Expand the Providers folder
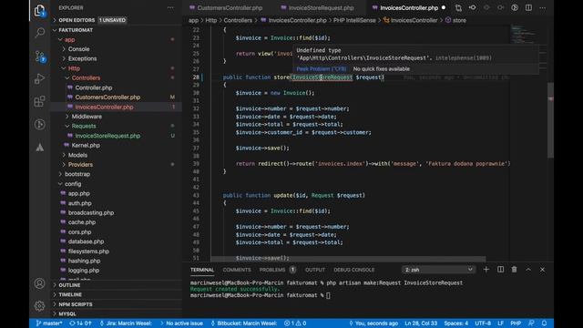 (x=117, y=164)
